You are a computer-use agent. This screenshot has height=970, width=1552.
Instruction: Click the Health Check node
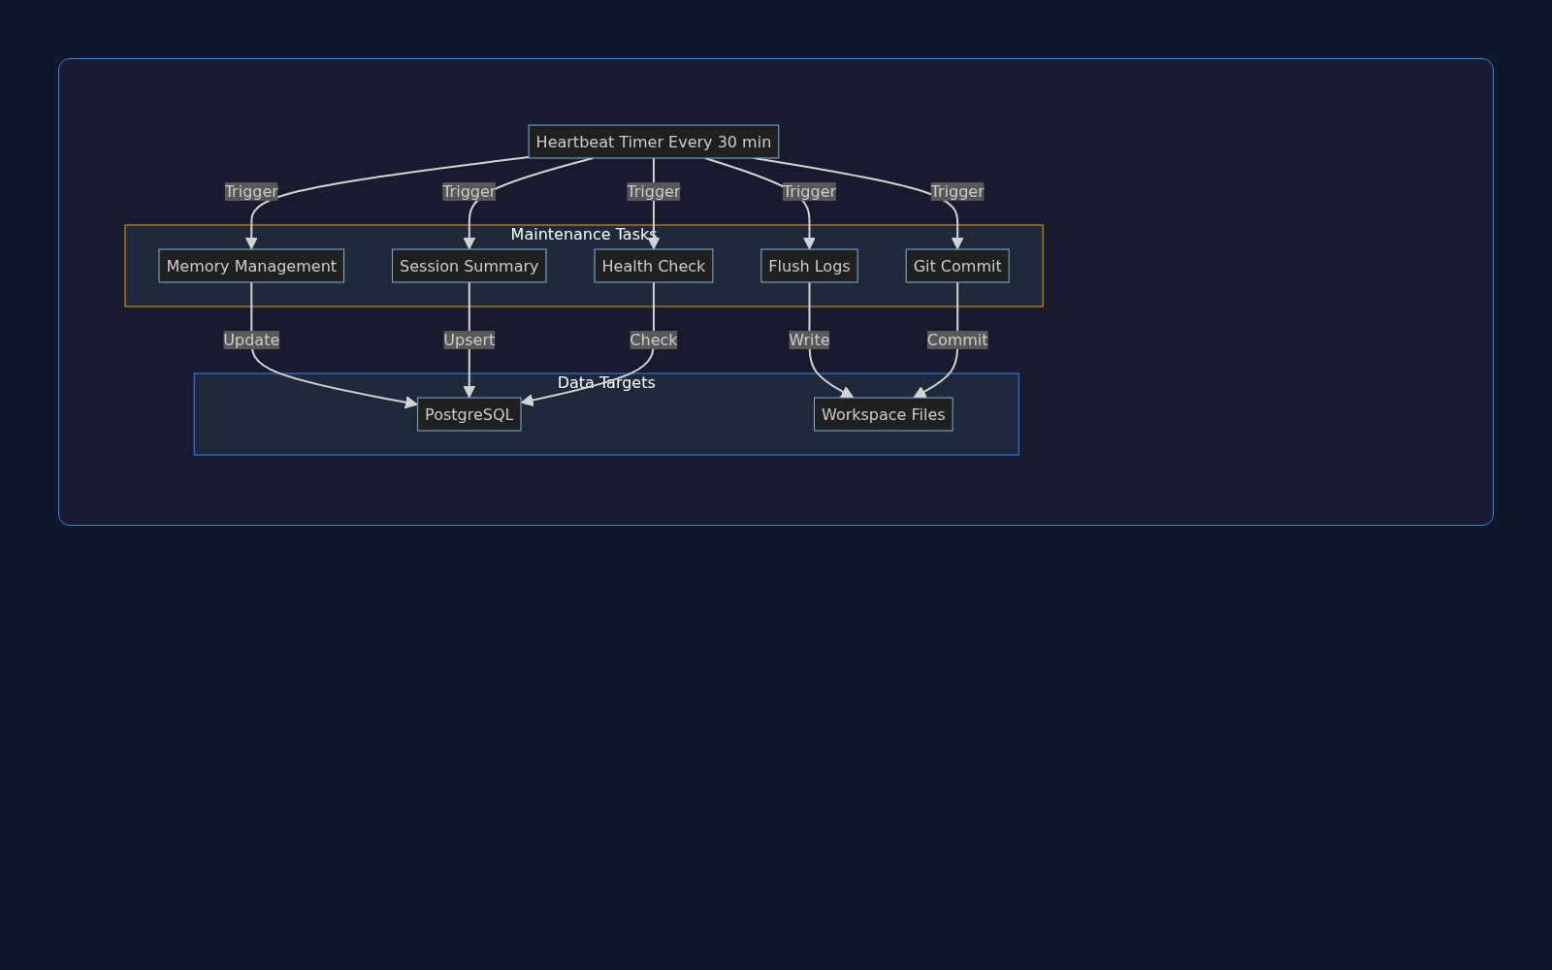pyautogui.click(x=653, y=266)
